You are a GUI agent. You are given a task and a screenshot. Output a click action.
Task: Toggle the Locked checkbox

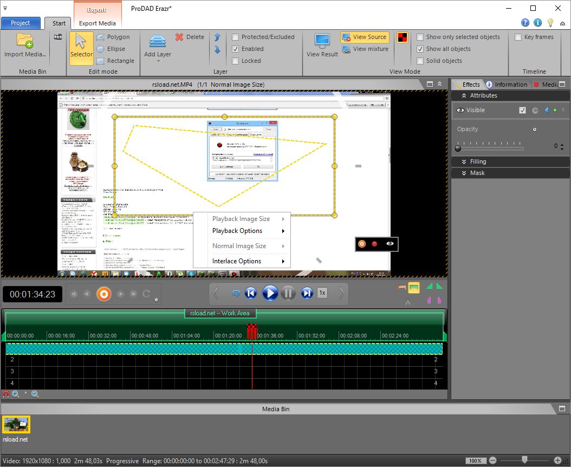pyautogui.click(x=235, y=61)
